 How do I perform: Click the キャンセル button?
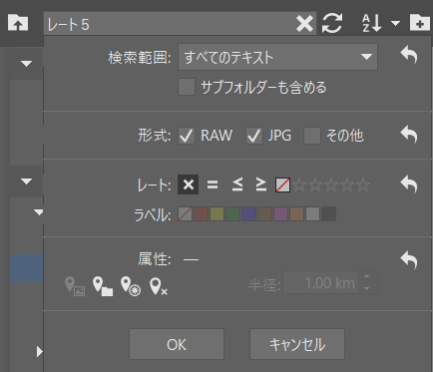pos(297,344)
